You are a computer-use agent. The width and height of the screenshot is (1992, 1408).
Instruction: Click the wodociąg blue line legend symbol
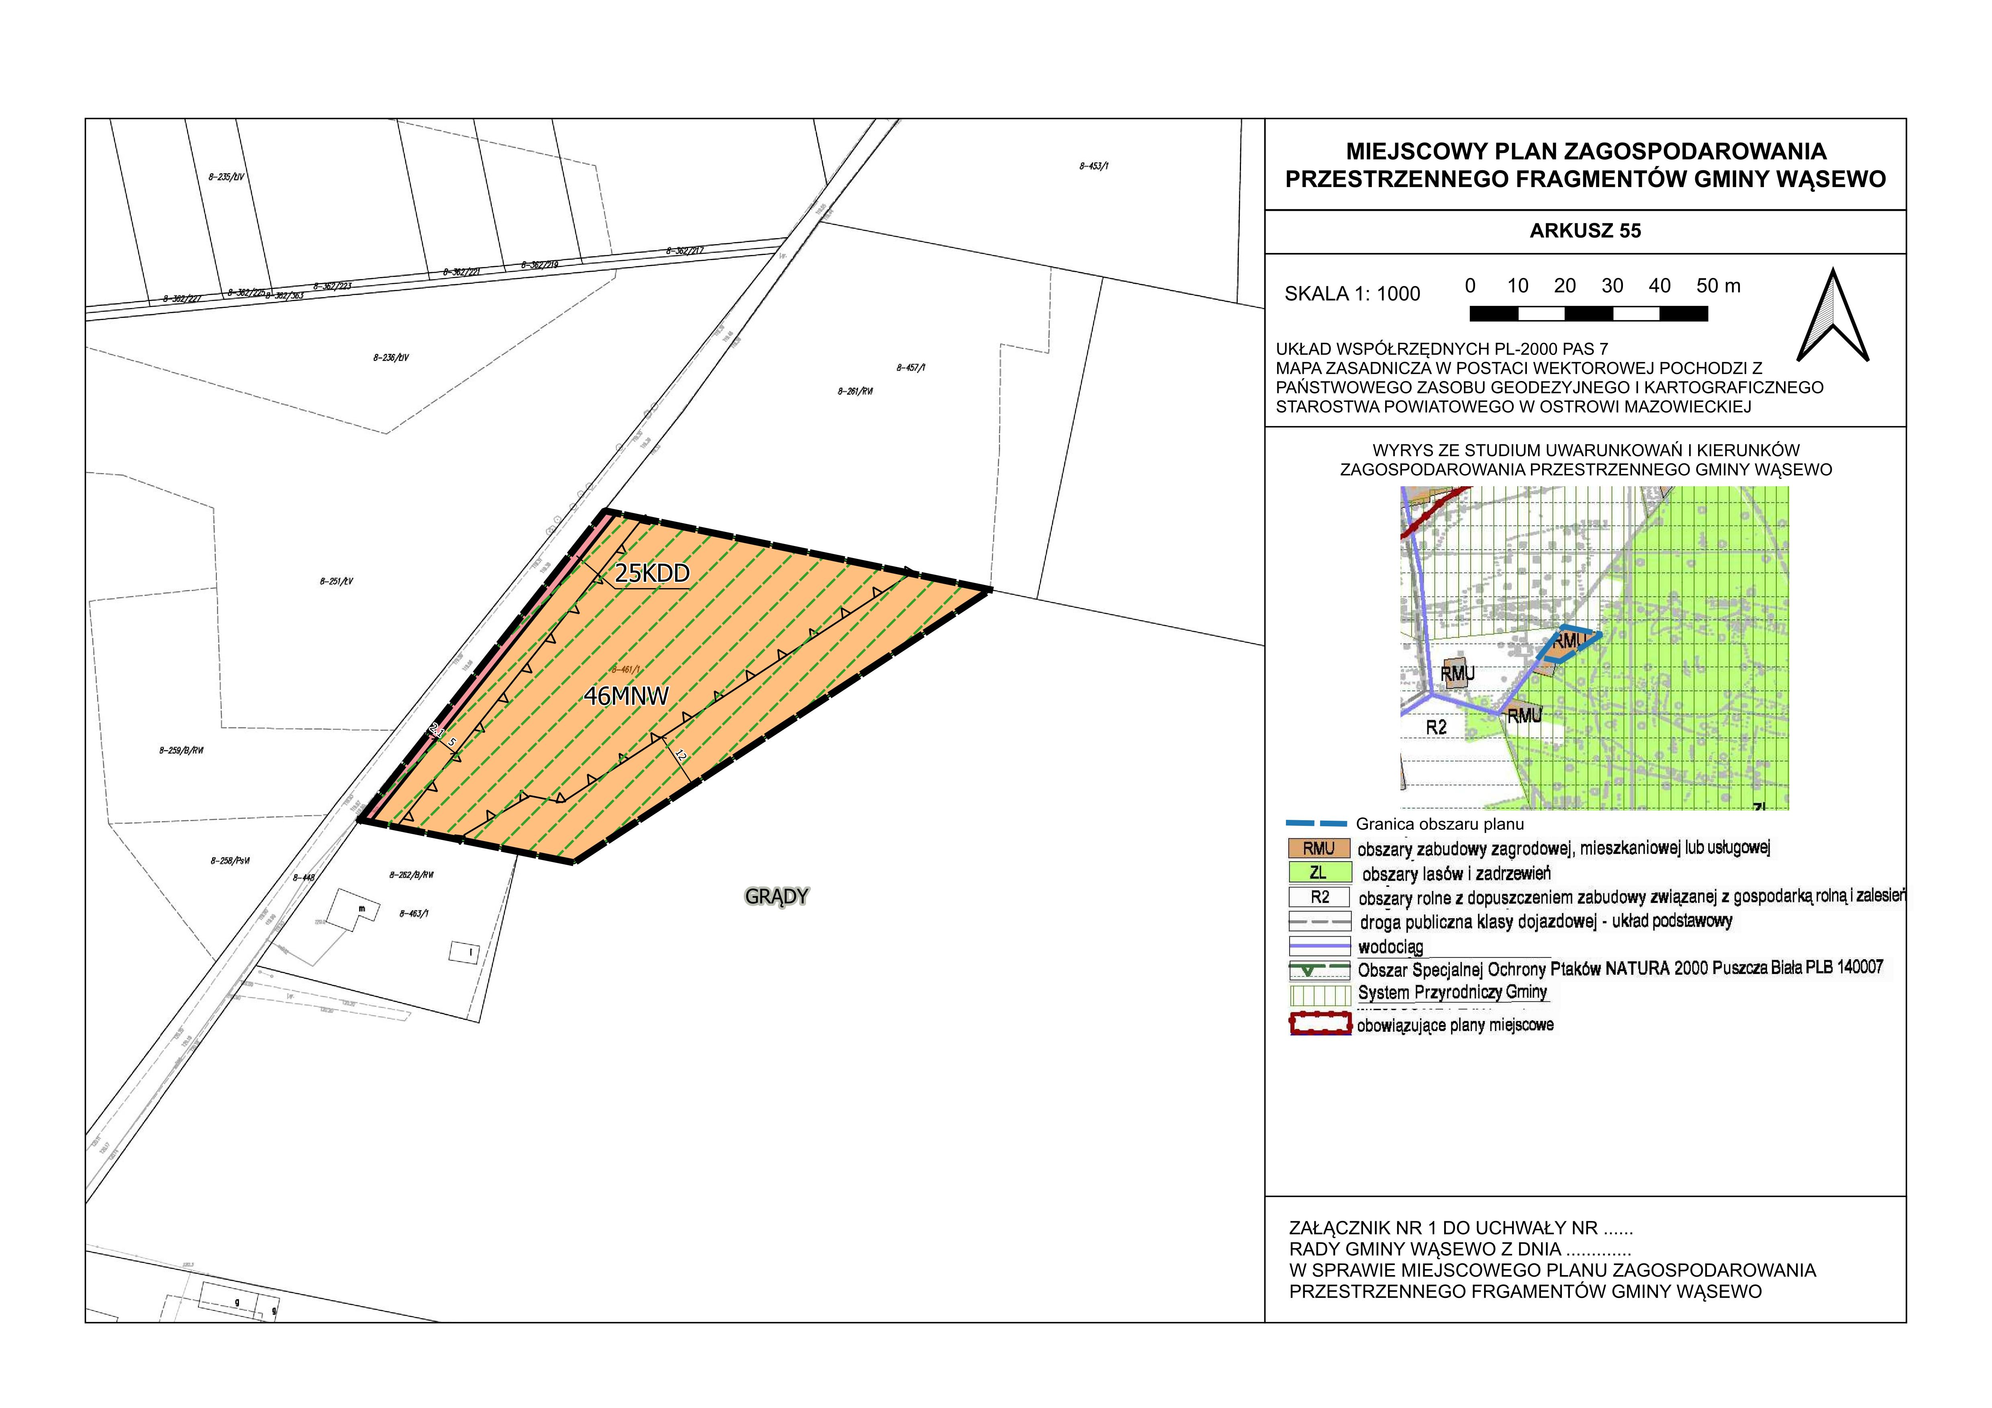click(1320, 945)
